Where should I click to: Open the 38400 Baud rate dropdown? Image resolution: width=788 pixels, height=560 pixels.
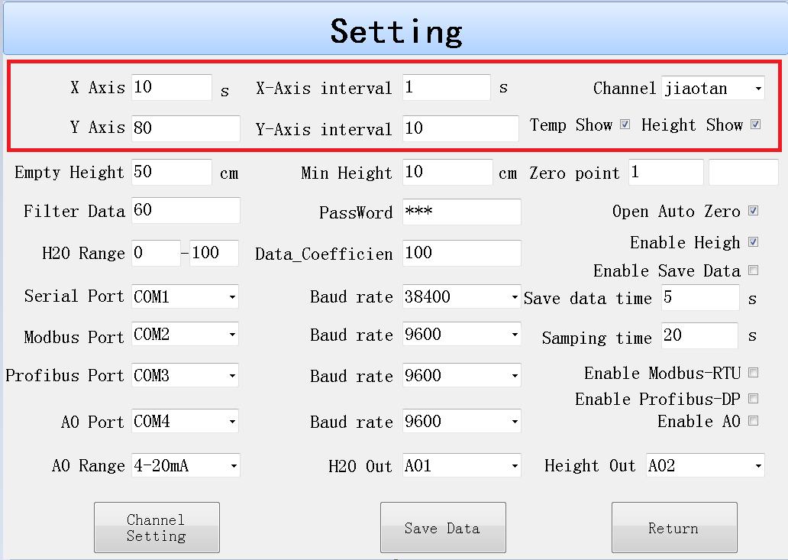(461, 297)
